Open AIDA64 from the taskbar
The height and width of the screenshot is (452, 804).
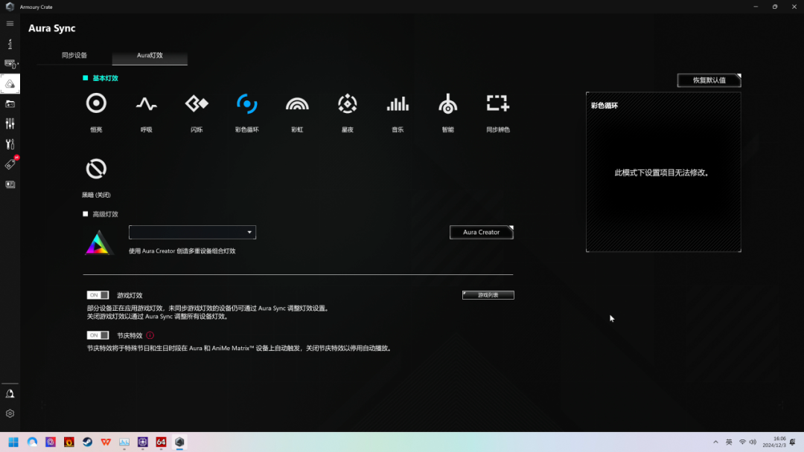coord(161,442)
